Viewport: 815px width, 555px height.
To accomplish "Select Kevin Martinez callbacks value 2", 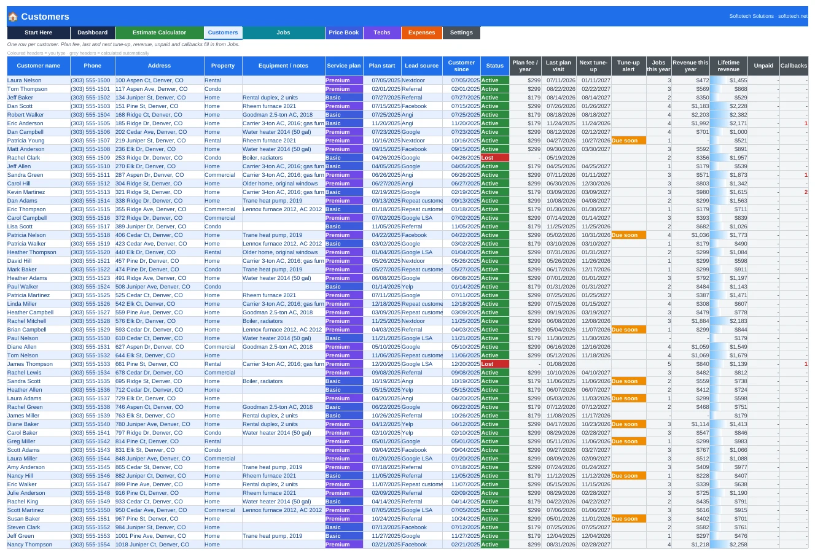I will tap(794, 192).
